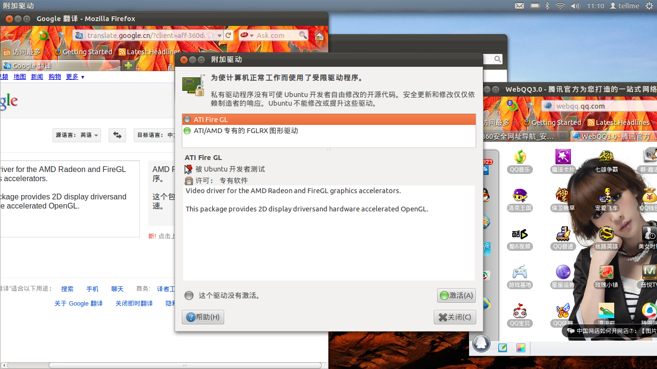Click the 360 green browser toolbar icon

click(44, 35)
